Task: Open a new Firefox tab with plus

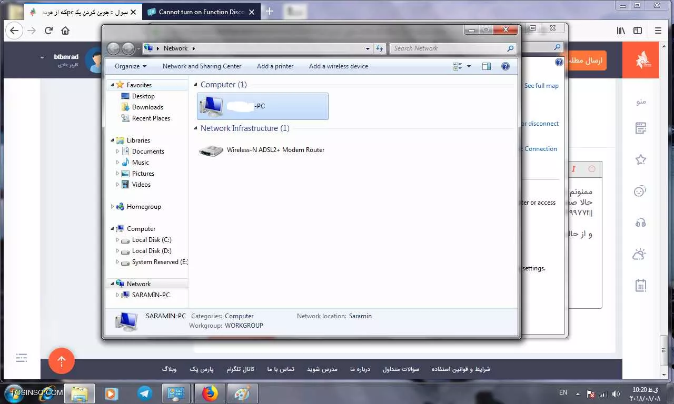Action: 269,12
